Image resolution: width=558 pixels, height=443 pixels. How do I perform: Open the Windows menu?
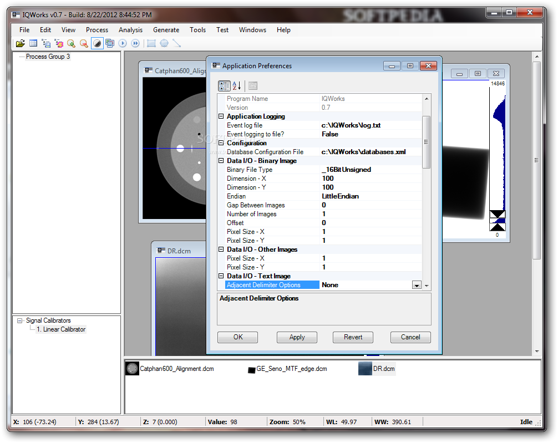pyautogui.click(x=252, y=30)
